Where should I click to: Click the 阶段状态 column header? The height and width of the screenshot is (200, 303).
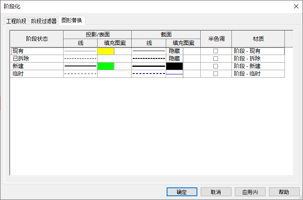pos(37,39)
